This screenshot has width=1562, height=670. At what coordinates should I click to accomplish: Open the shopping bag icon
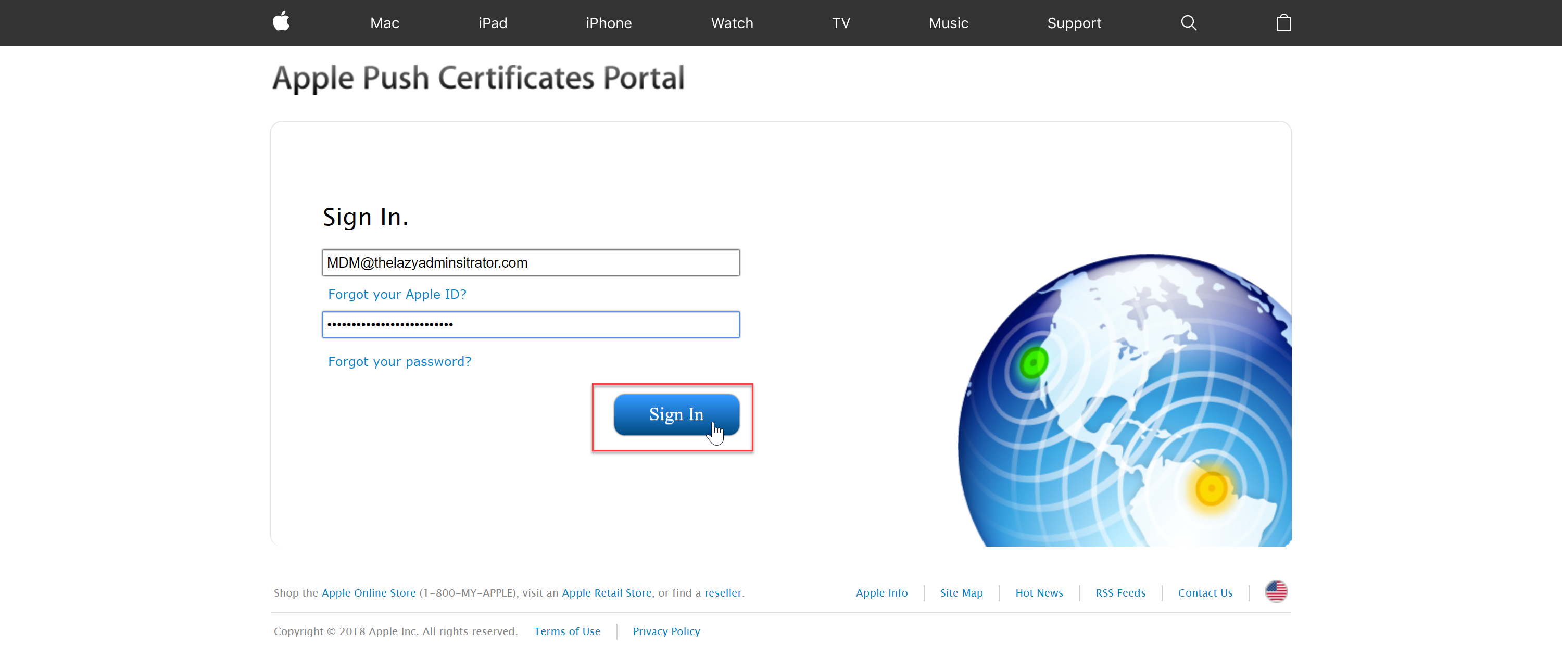pos(1283,23)
